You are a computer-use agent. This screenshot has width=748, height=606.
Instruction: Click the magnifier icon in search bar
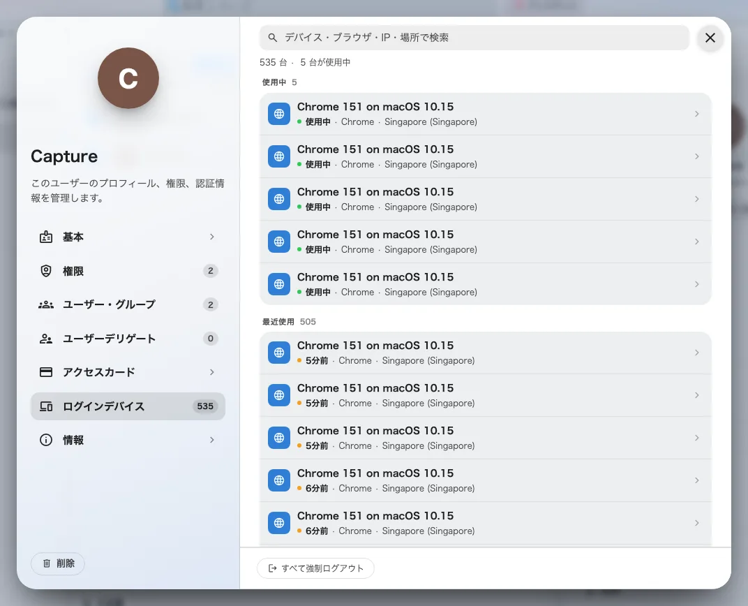272,37
